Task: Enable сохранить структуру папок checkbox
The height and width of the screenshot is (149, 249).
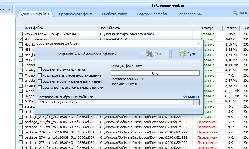Action: coord(39,69)
